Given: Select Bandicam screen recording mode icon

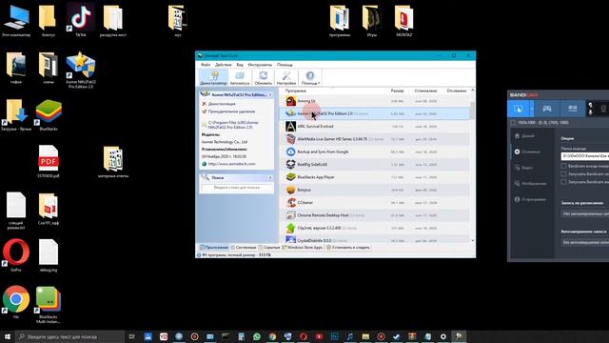Looking at the screenshot, I should coord(518,109).
